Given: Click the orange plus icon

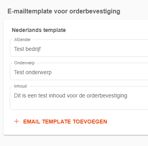Looking at the screenshot, I should (16, 122).
